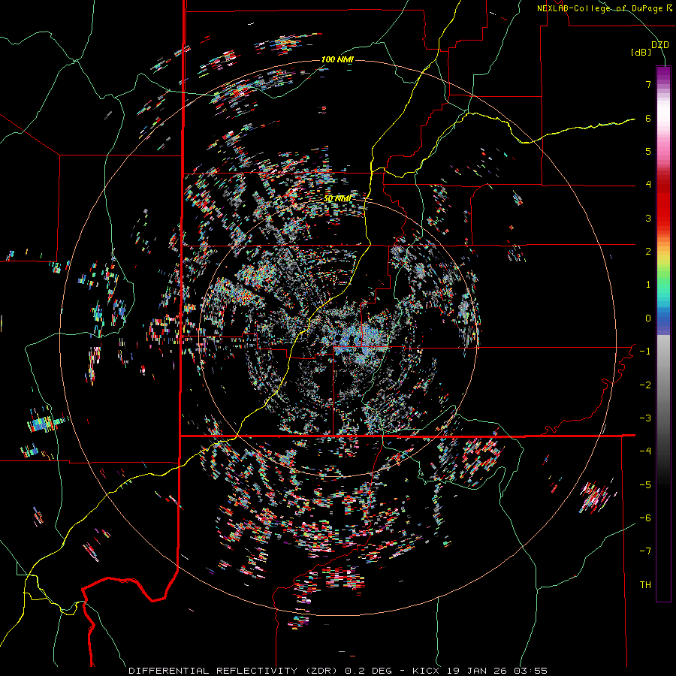Image resolution: width=676 pixels, height=676 pixels.
Task: Click the 6 value on the dB scale
Action: [648, 118]
